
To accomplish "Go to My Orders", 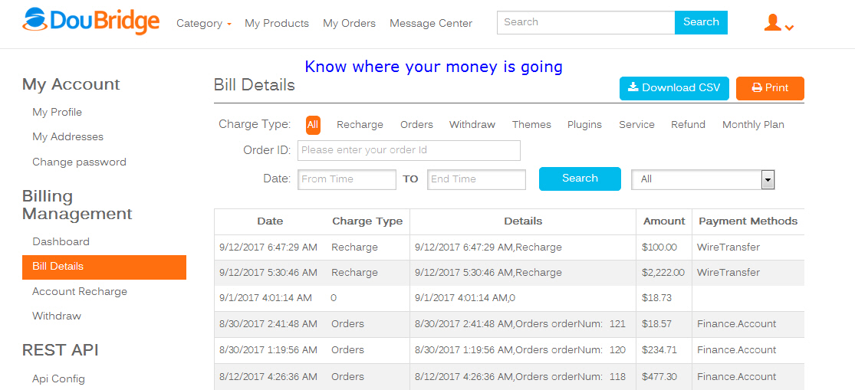I will [349, 24].
